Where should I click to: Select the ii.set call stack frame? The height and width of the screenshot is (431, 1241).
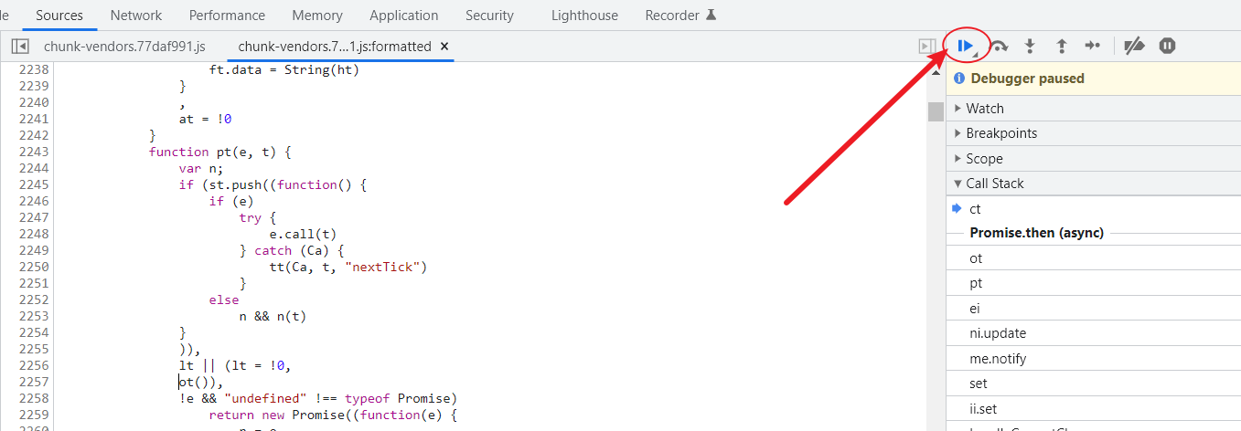click(x=1094, y=409)
